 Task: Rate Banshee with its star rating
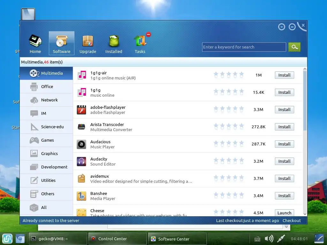[229, 195]
